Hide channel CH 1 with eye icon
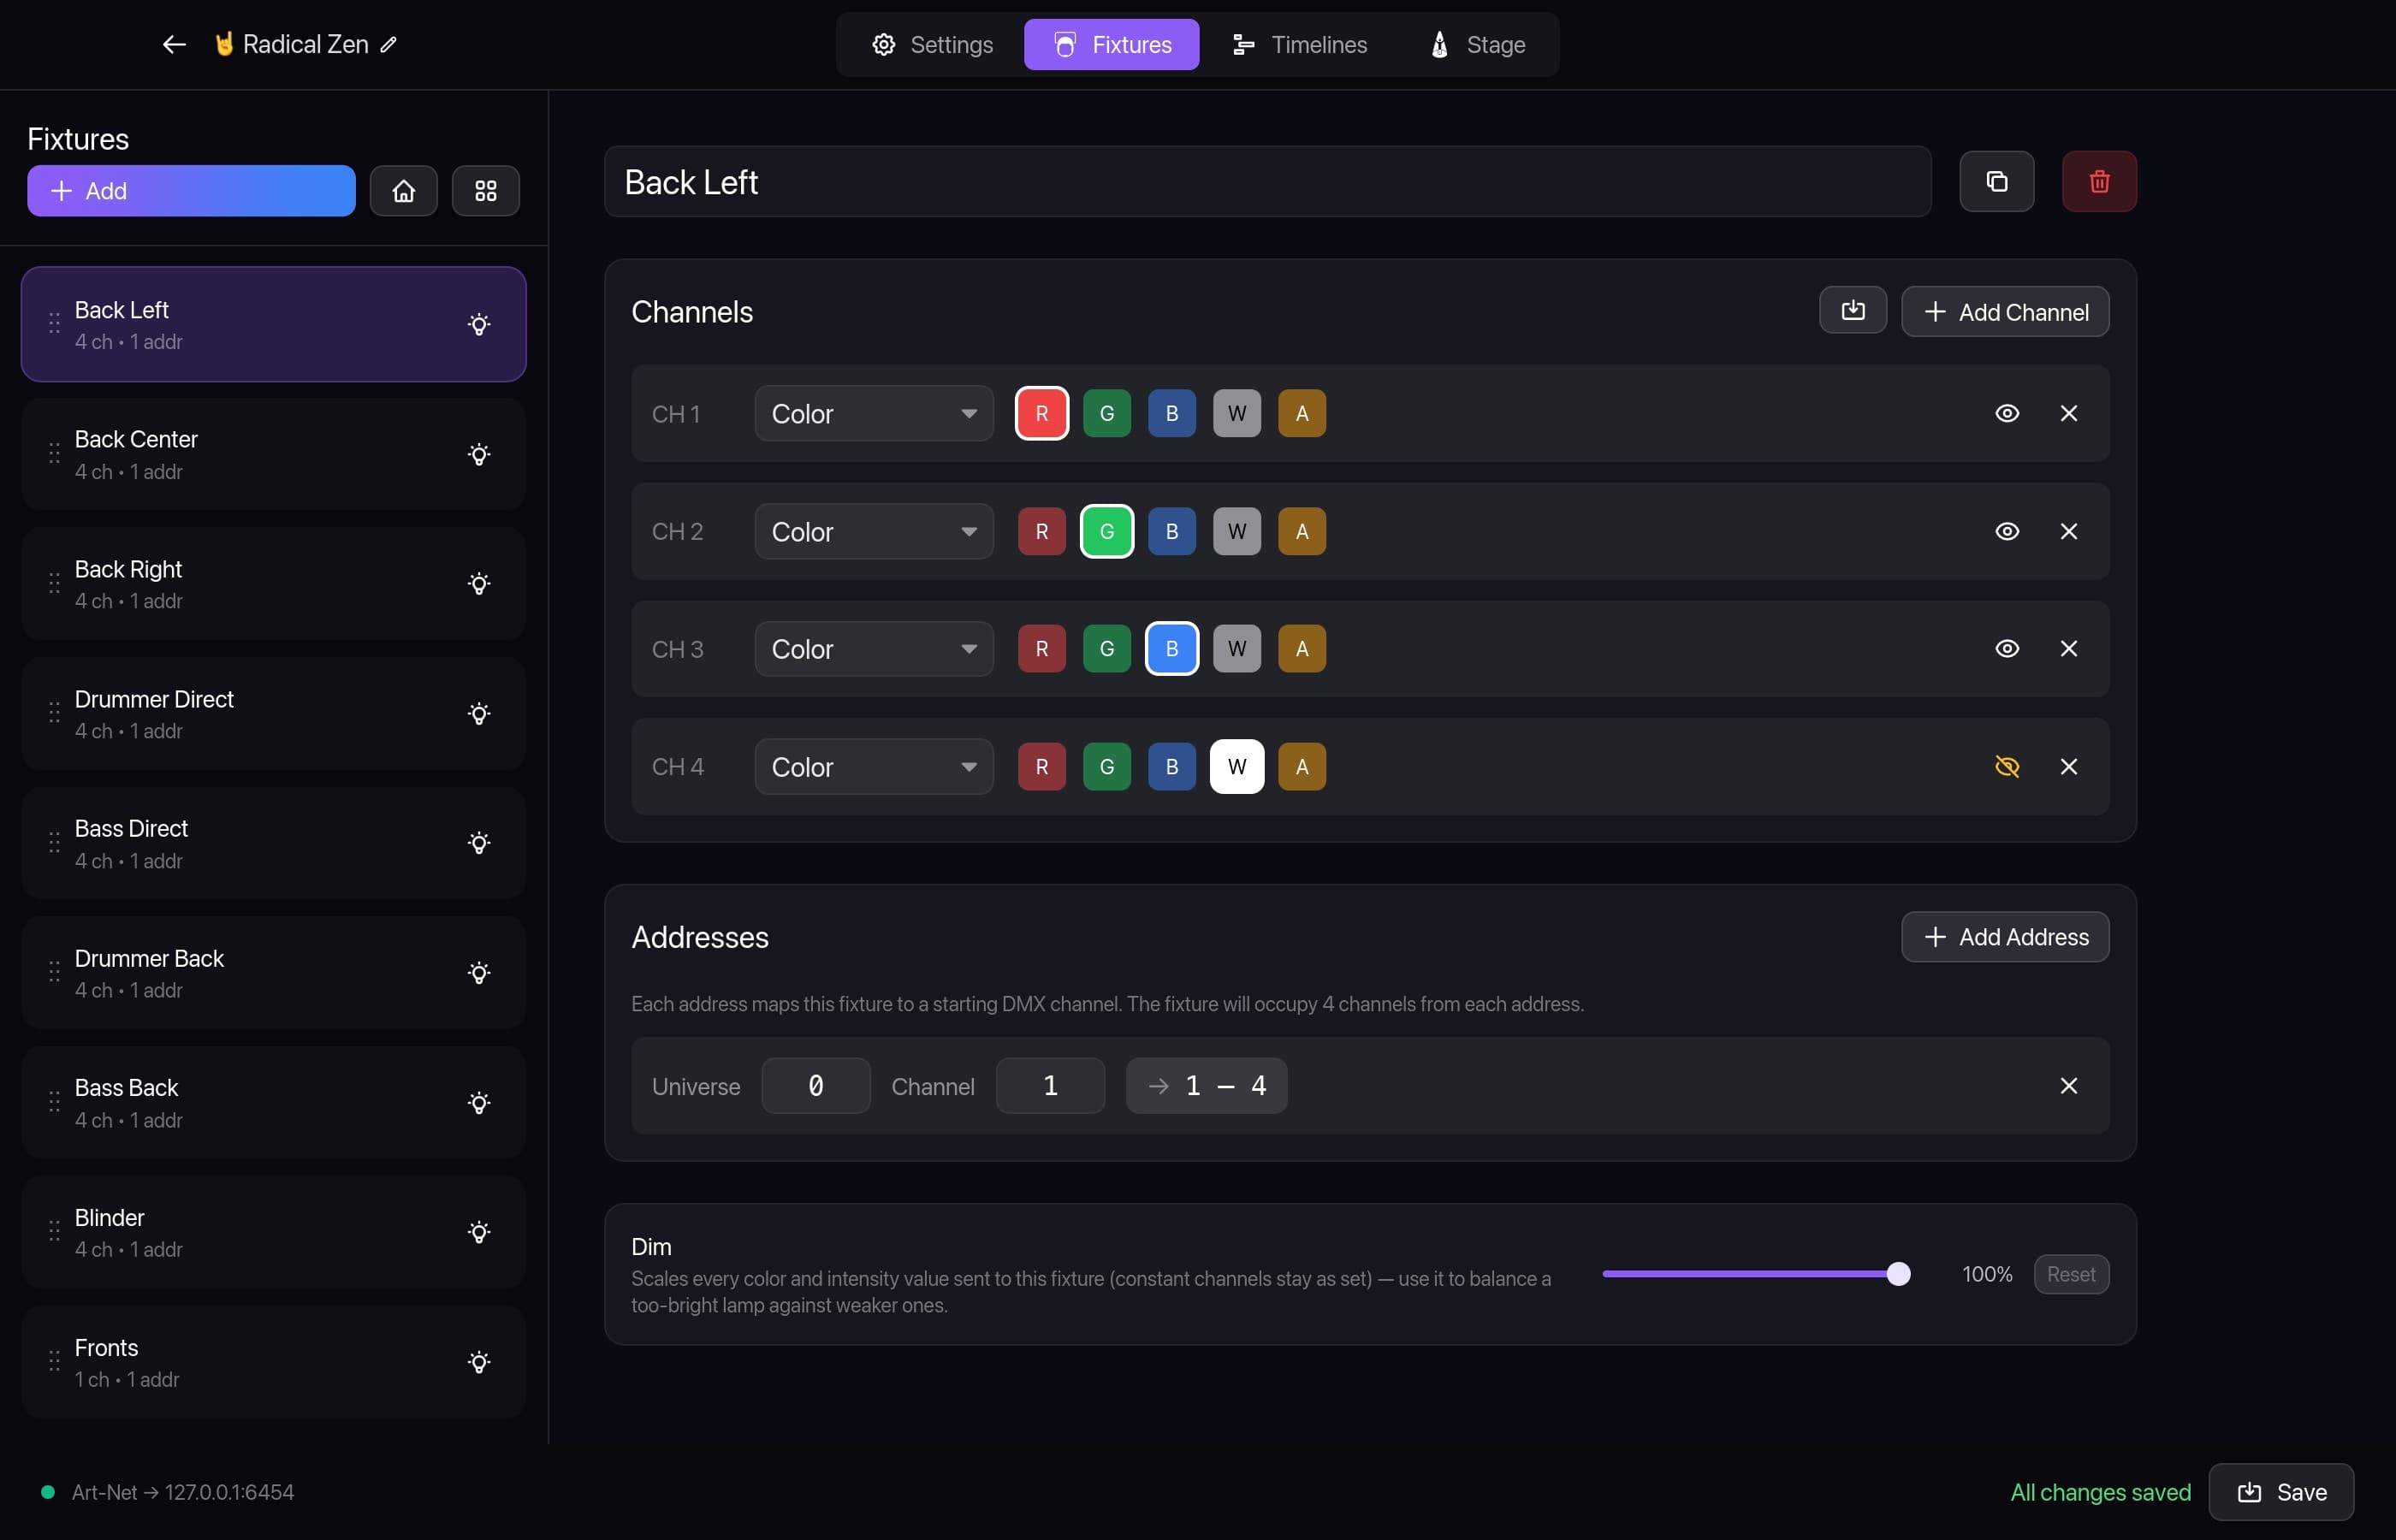Screen dimensions: 2396x1540 pyautogui.click(x=2006, y=413)
